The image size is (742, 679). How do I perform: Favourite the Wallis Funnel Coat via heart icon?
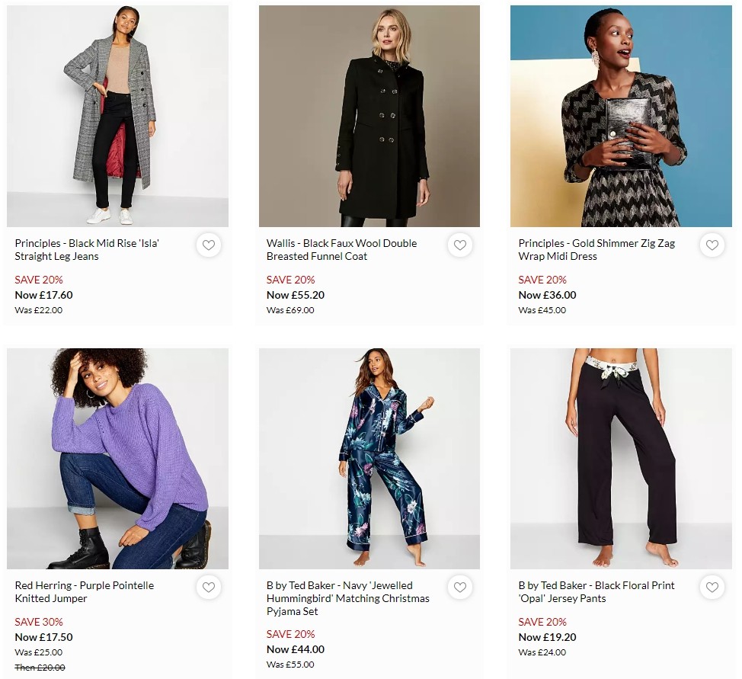click(x=460, y=245)
